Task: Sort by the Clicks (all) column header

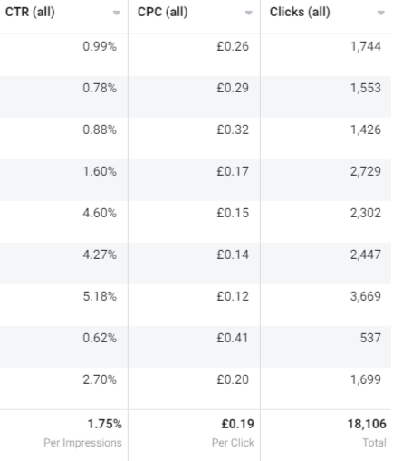Action: coord(300,12)
